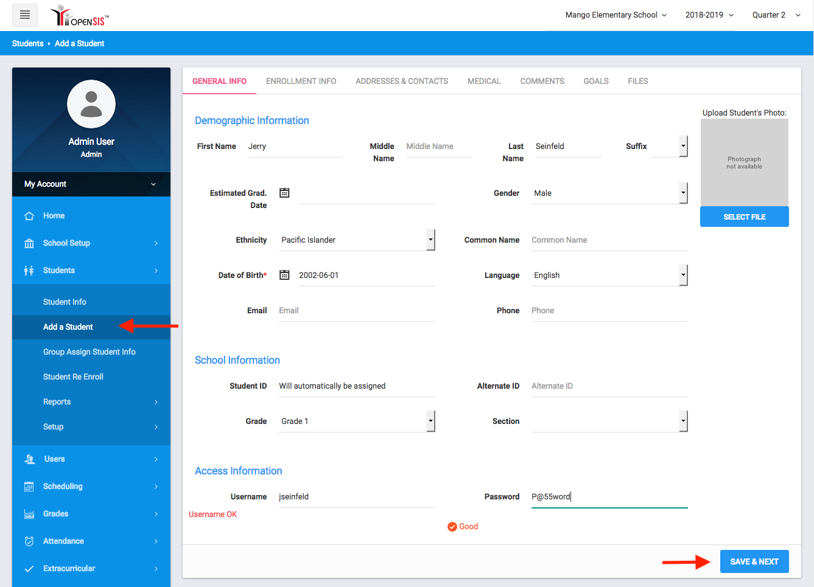The image size is (814, 587).
Task: Switch to the Enrollment Info tab
Action: [301, 82]
